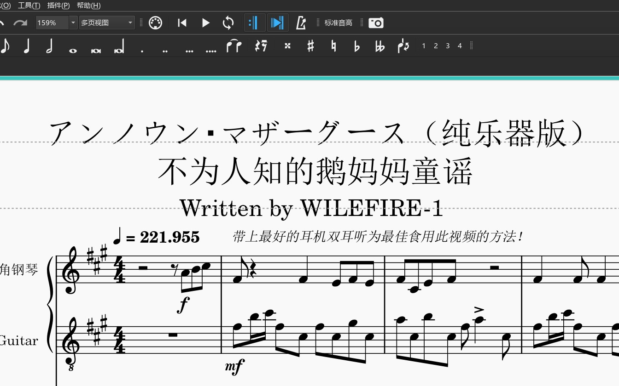Select the half note duration
Image resolution: width=619 pixels, height=386 pixels.
point(49,46)
